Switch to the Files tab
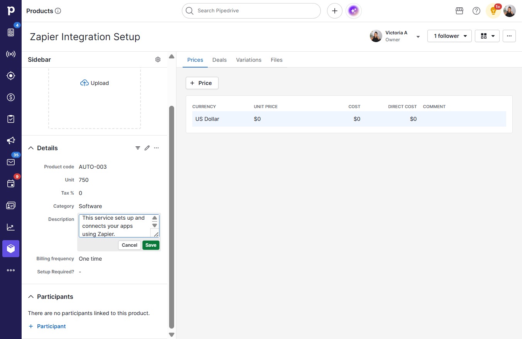The width and height of the screenshot is (522, 339). tap(276, 60)
